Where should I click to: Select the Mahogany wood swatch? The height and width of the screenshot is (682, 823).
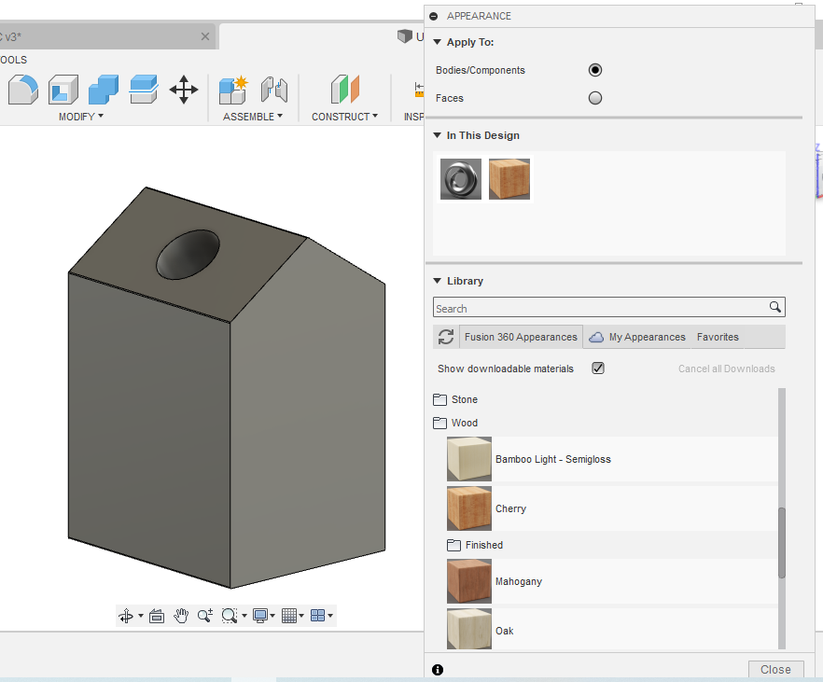pyautogui.click(x=468, y=581)
